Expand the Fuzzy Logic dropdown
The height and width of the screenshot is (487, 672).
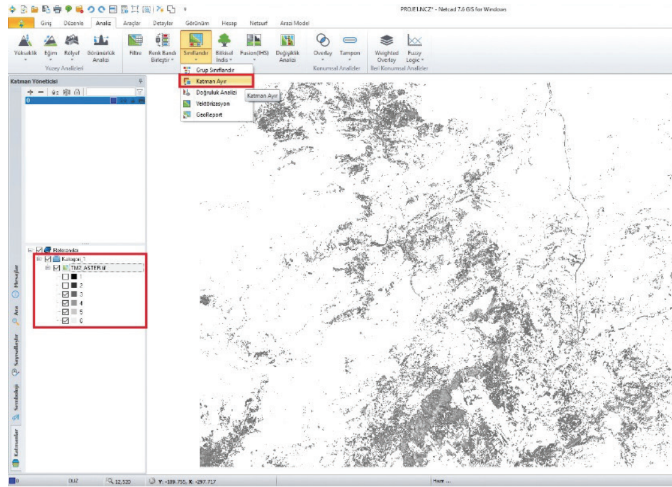[415, 60]
